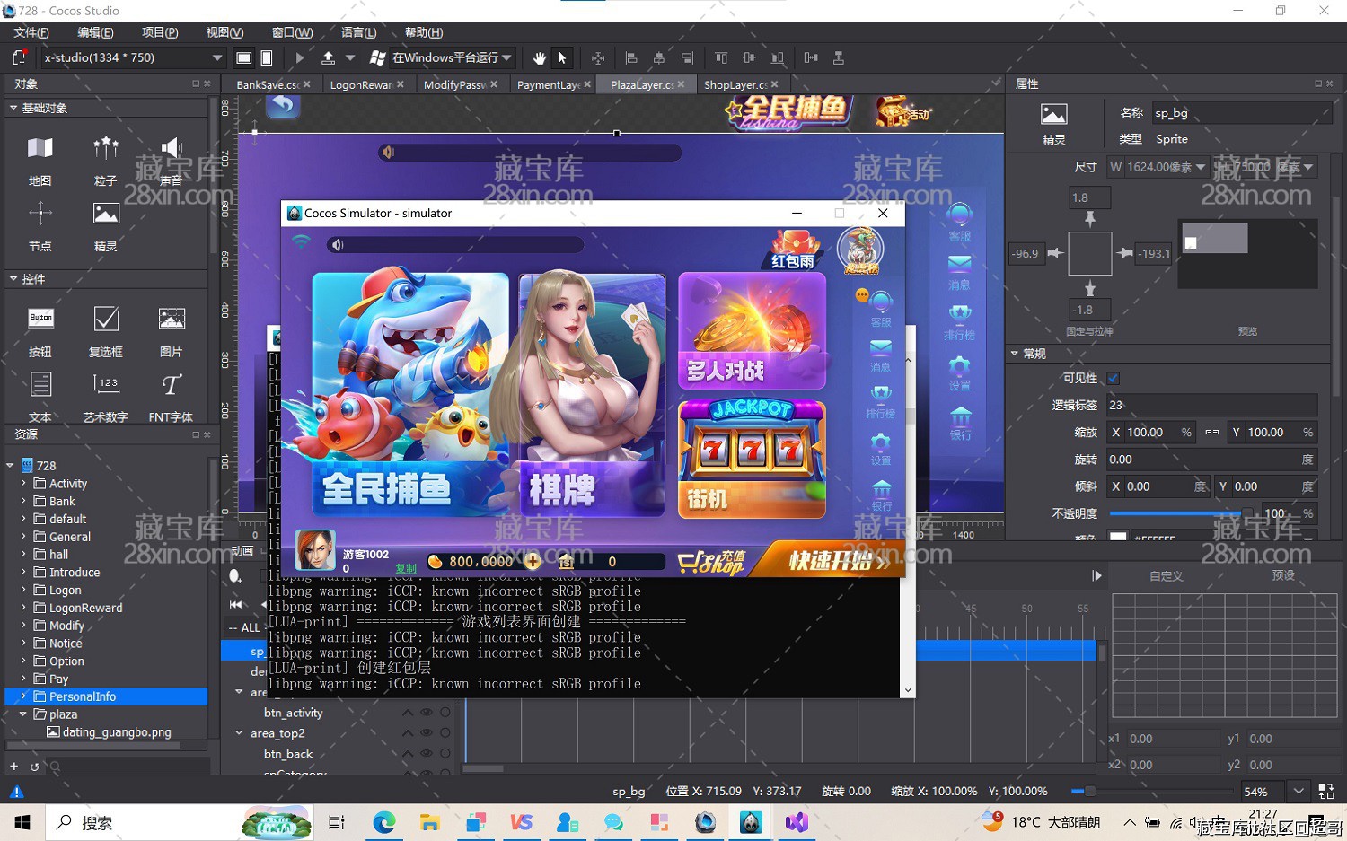
Task: Collapse the 基础对象 section
Action: point(13,108)
